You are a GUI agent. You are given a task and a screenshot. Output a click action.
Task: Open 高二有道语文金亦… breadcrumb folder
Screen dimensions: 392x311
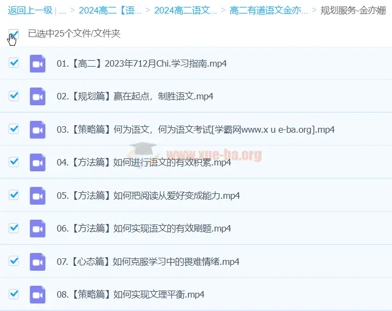[x=269, y=10]
